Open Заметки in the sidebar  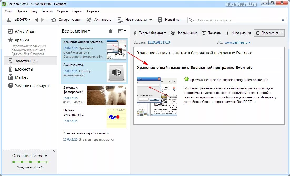31,61
